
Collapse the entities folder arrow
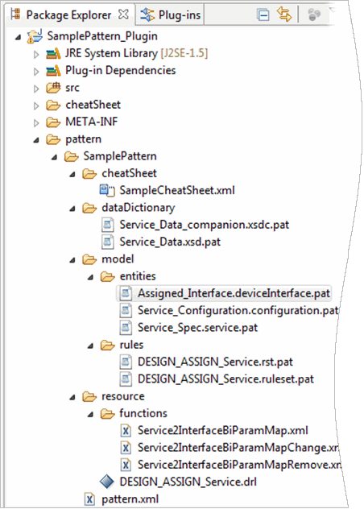click(91, 278)
